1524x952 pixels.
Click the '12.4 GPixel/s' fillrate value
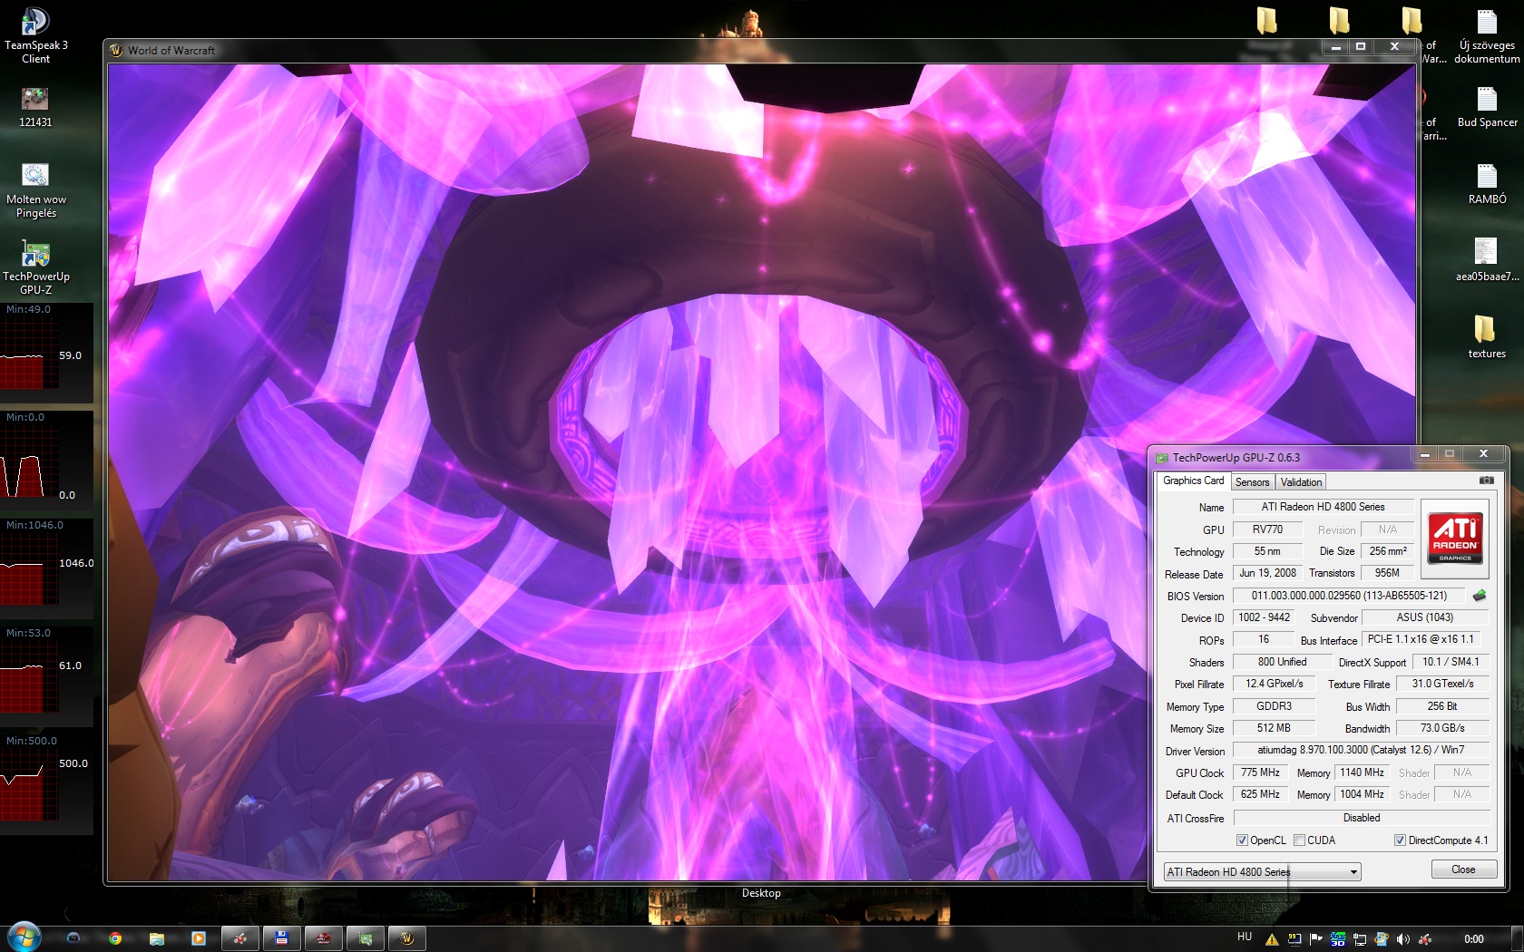pos(1274,684)
